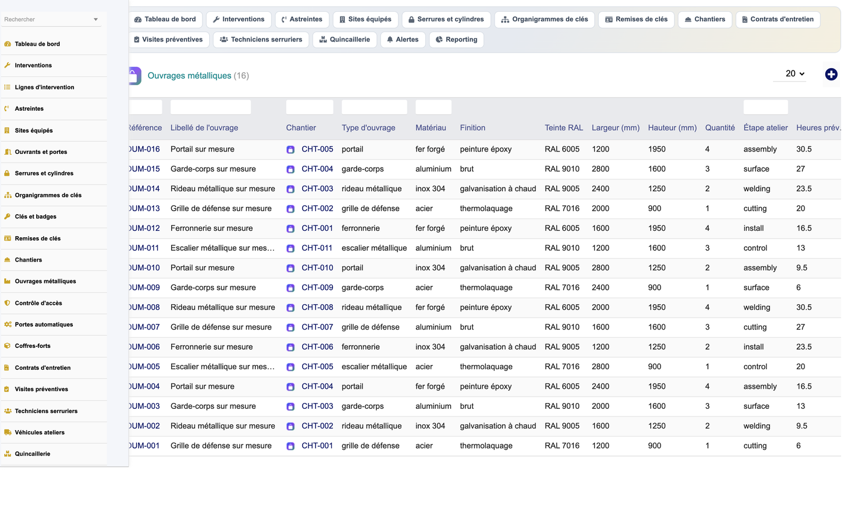Open Techniciens serruriers in the sidebar
The height and width of the screenshot is (529, 856).
click(46, 411)
